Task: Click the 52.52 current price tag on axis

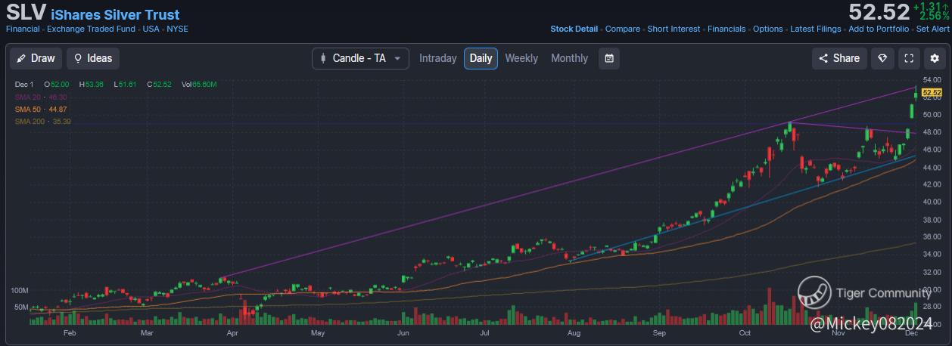Action: click(x=931, y=92)
